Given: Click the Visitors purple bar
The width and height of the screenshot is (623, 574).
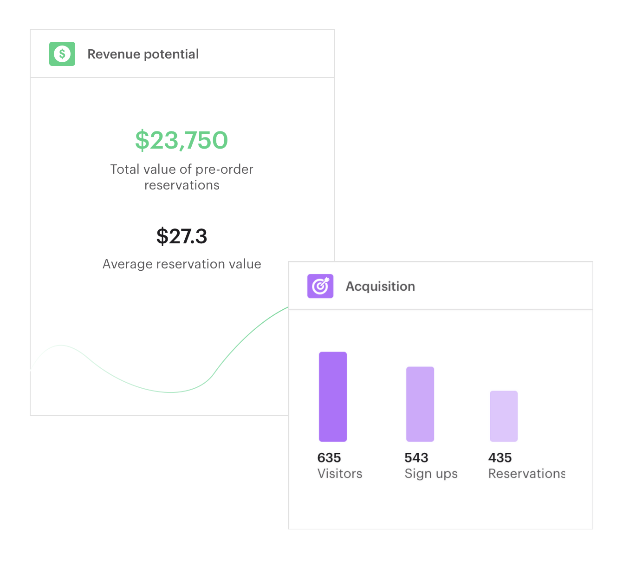Looking at the screenshot, I should click(x=333, y=397).
